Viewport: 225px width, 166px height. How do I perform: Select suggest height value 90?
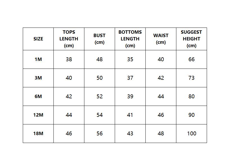[x=192, y=115]
